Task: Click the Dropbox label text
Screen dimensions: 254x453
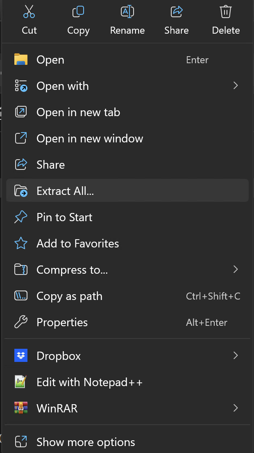Action: point(59,356)
